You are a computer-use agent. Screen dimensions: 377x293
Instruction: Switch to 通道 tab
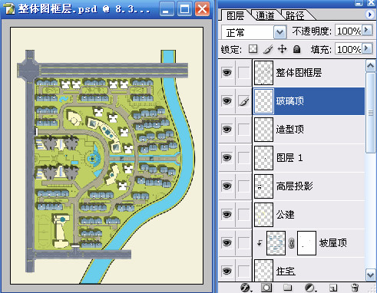[265, 15]
